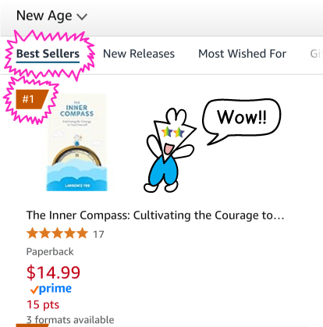Open The Inner Compass title link
Viewport: 323px width, 327px height.
pos(155,215)
